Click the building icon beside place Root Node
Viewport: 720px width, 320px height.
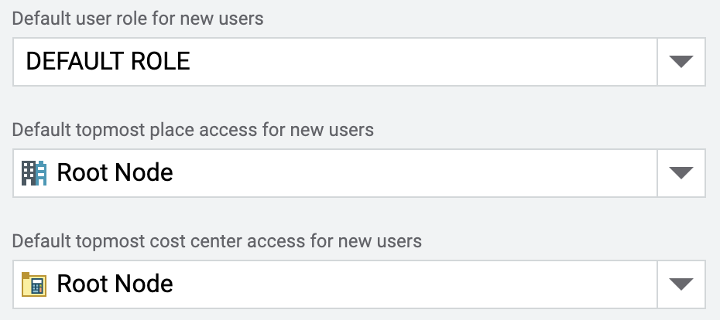click(x=35, y=172)
